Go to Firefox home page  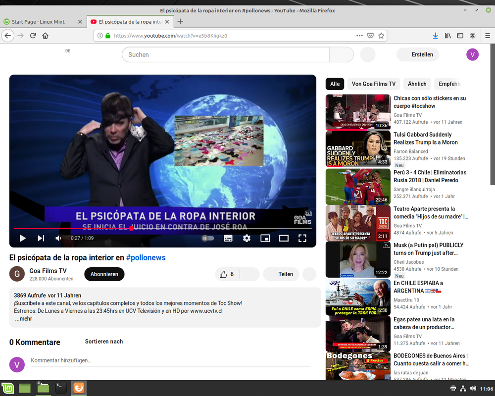[x=45, y=36]
